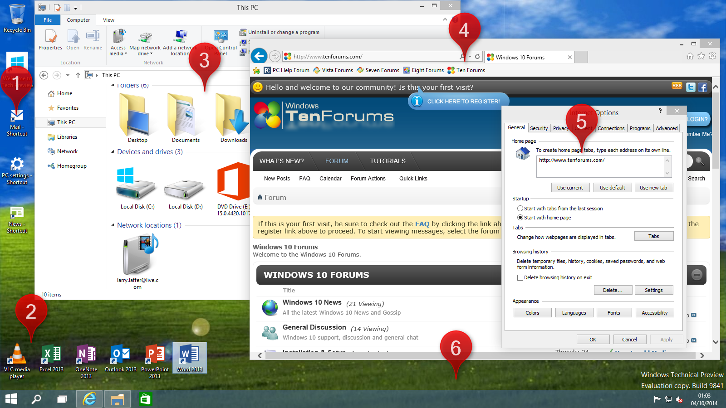Open Twitter icon on forum header
Screen dimensions: 726x408
click(x=691, y=87)
